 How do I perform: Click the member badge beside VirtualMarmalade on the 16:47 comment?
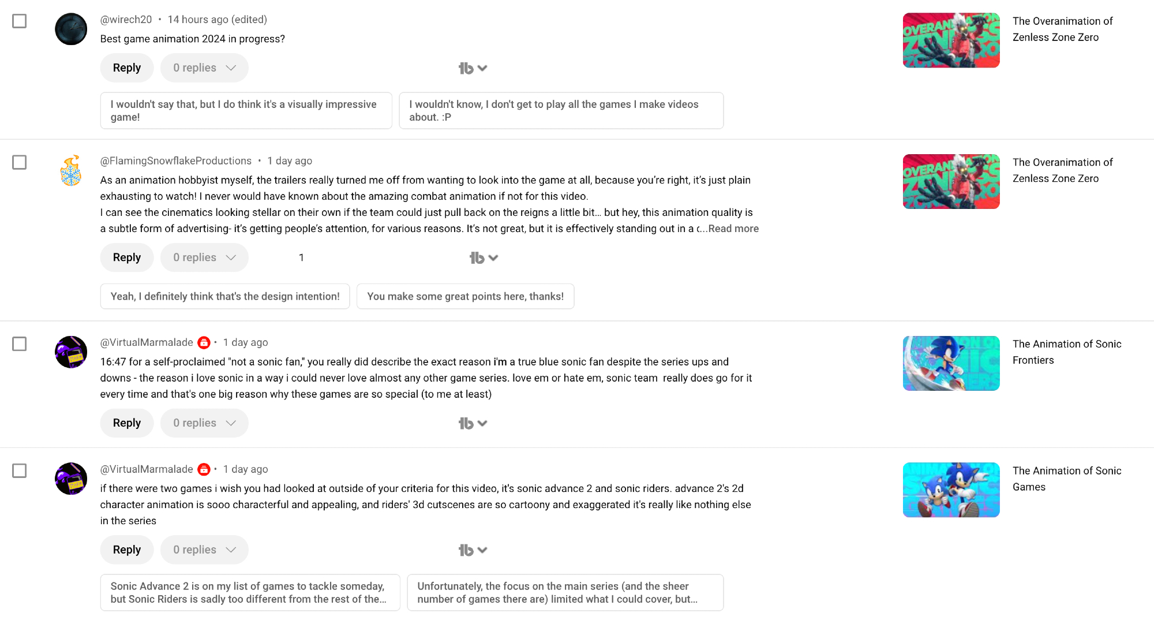pyautogui.click(x=204, y=343)
